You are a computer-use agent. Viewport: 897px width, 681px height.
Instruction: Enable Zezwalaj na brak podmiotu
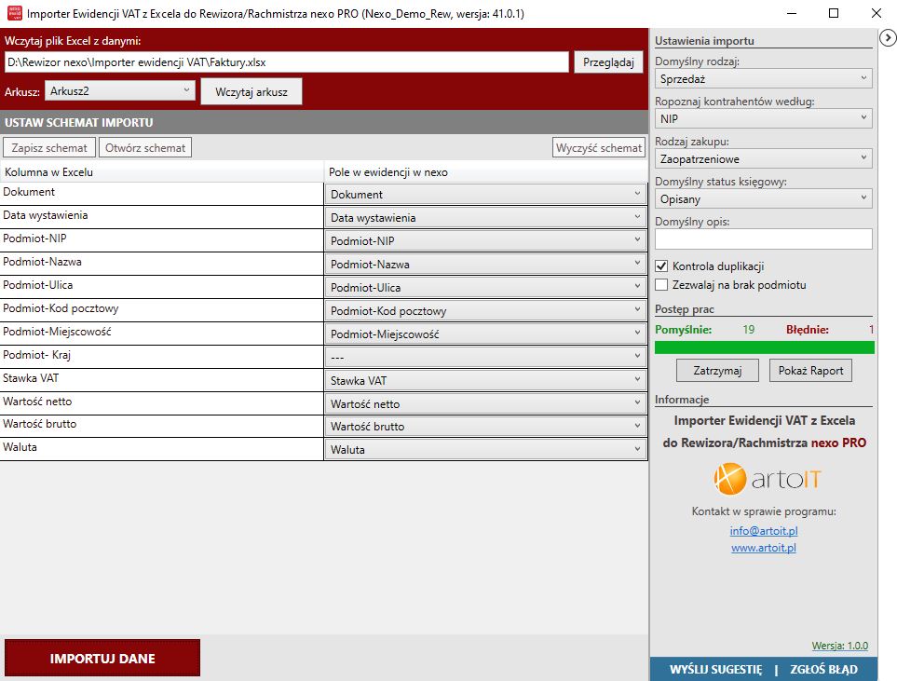662,285
